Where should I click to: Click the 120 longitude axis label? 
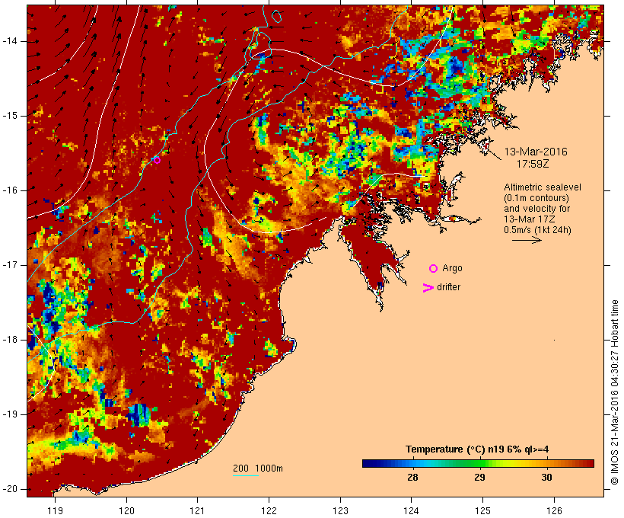(x=126, y=511)
